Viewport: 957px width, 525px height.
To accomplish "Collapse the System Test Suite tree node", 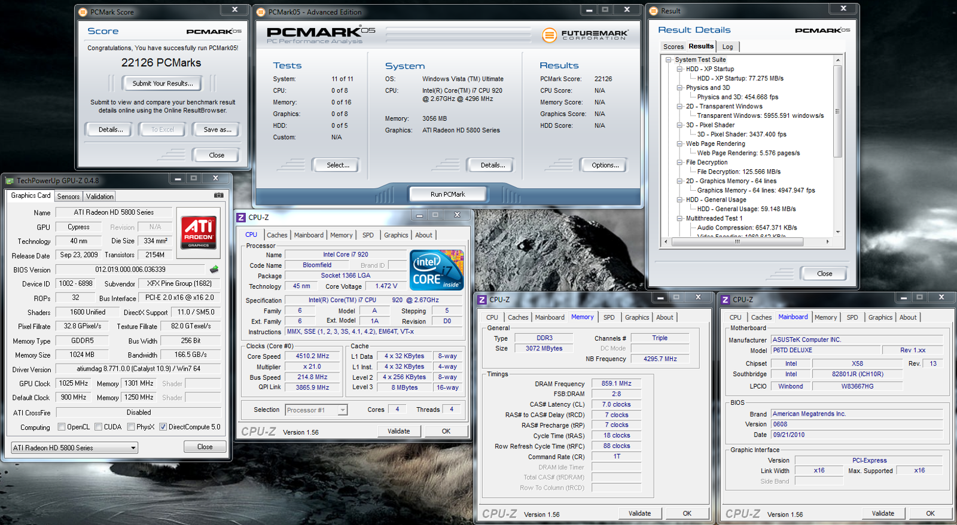I will [x=669, y=60].
